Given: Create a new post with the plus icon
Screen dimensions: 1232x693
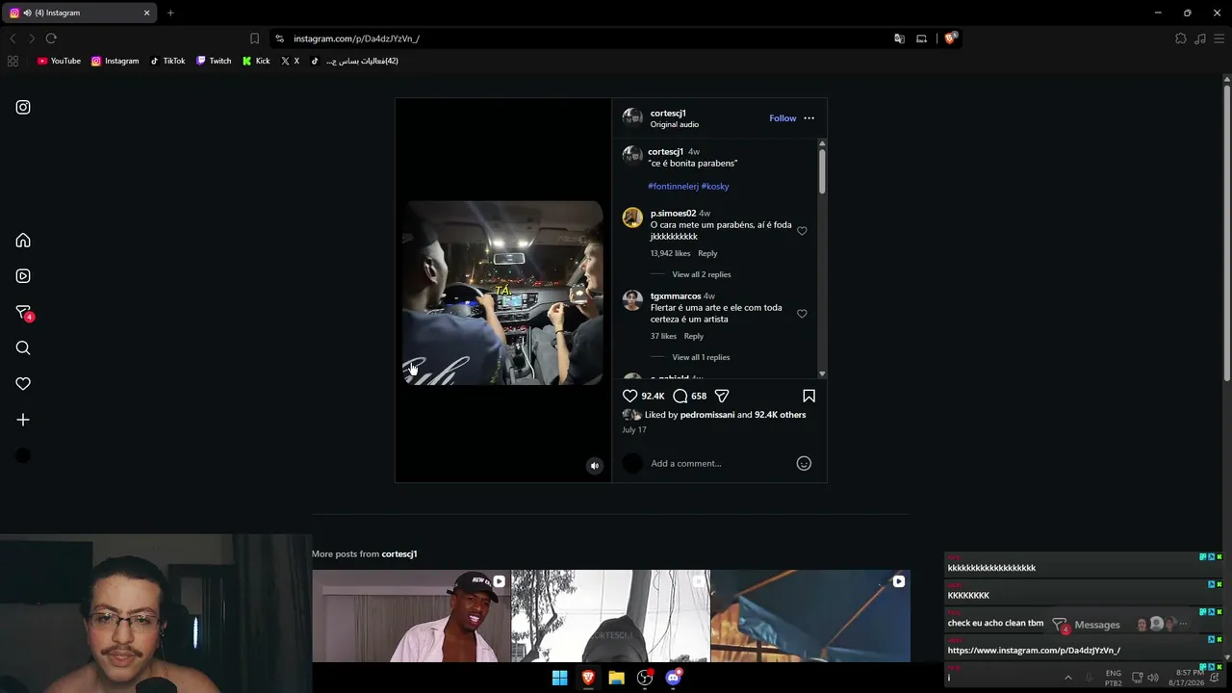Looking at the screenshot, I should (23, 420).
